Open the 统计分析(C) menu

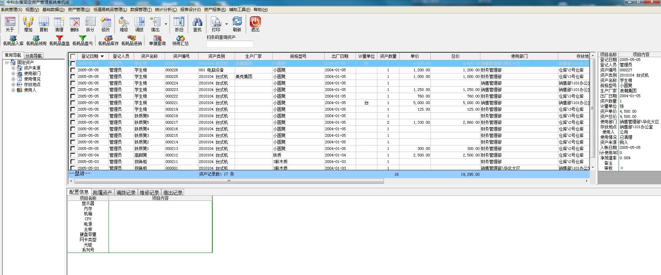(x=166, y=10)
